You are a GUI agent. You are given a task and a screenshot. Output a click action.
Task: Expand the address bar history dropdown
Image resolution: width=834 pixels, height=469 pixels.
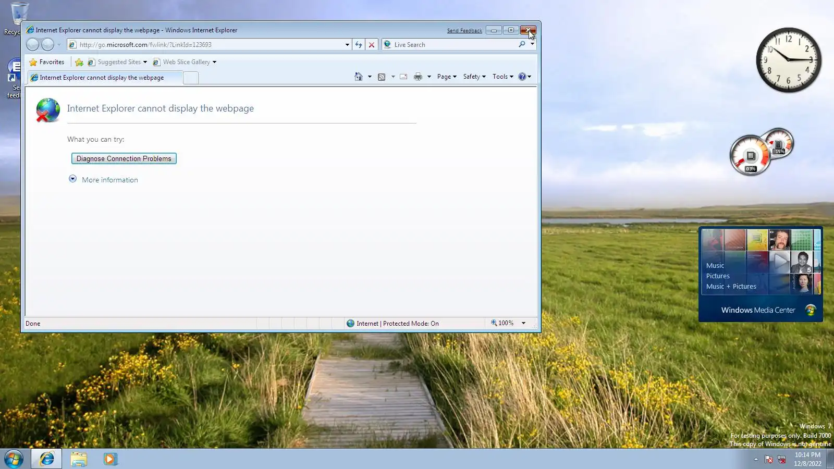point(347,45)
